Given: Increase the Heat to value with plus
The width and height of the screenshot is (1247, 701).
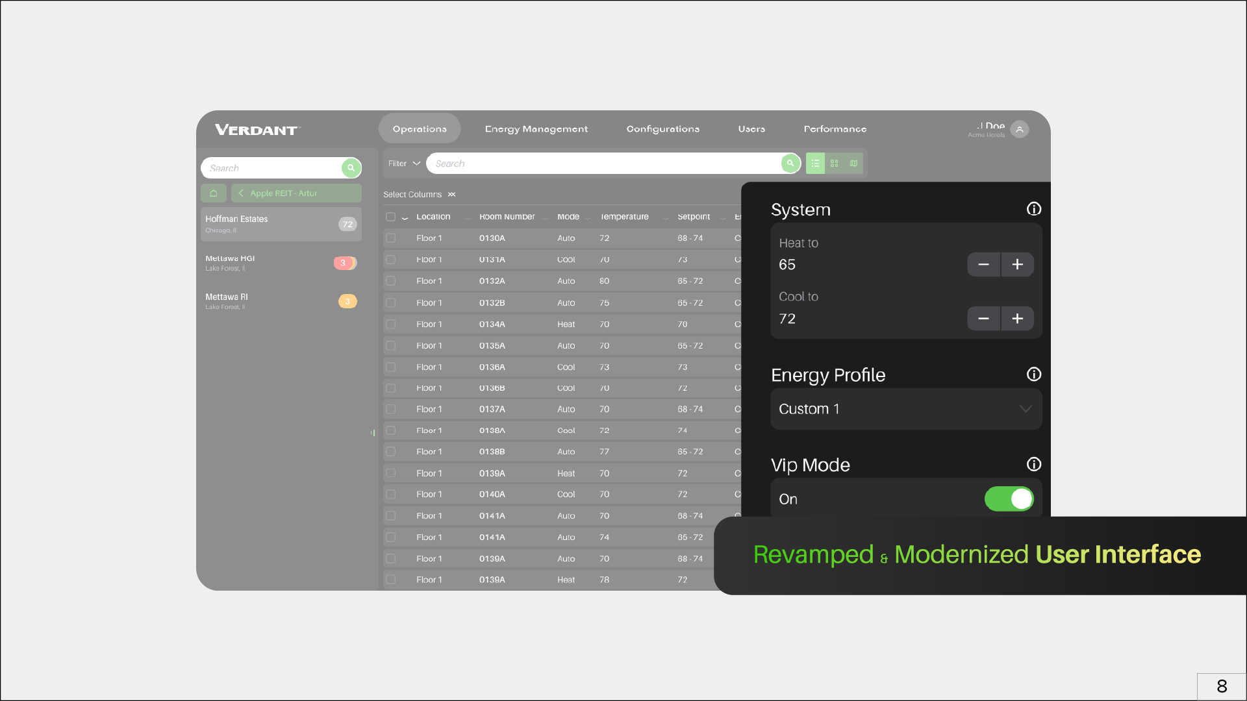Looking at the screenshot, I should point(1017,265).
